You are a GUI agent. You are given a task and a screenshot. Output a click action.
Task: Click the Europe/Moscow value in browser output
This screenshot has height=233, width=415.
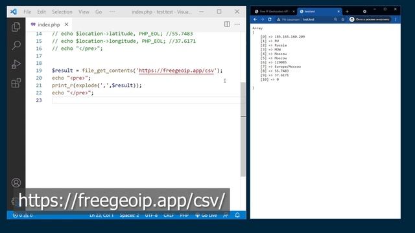(x=288, y=67)
